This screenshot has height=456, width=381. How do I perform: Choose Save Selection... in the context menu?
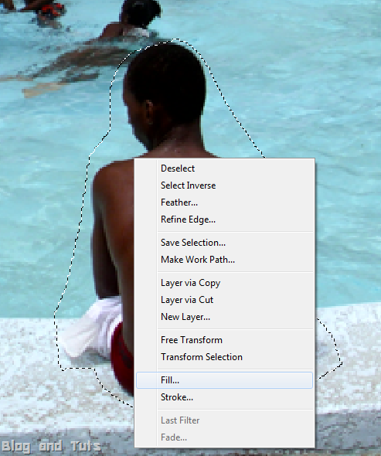pyautogui.click(x=224, y=243)
